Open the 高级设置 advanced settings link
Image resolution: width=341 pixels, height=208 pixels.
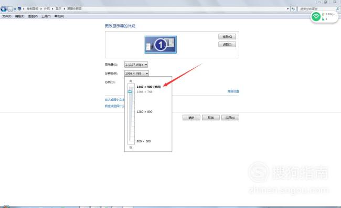233,91
